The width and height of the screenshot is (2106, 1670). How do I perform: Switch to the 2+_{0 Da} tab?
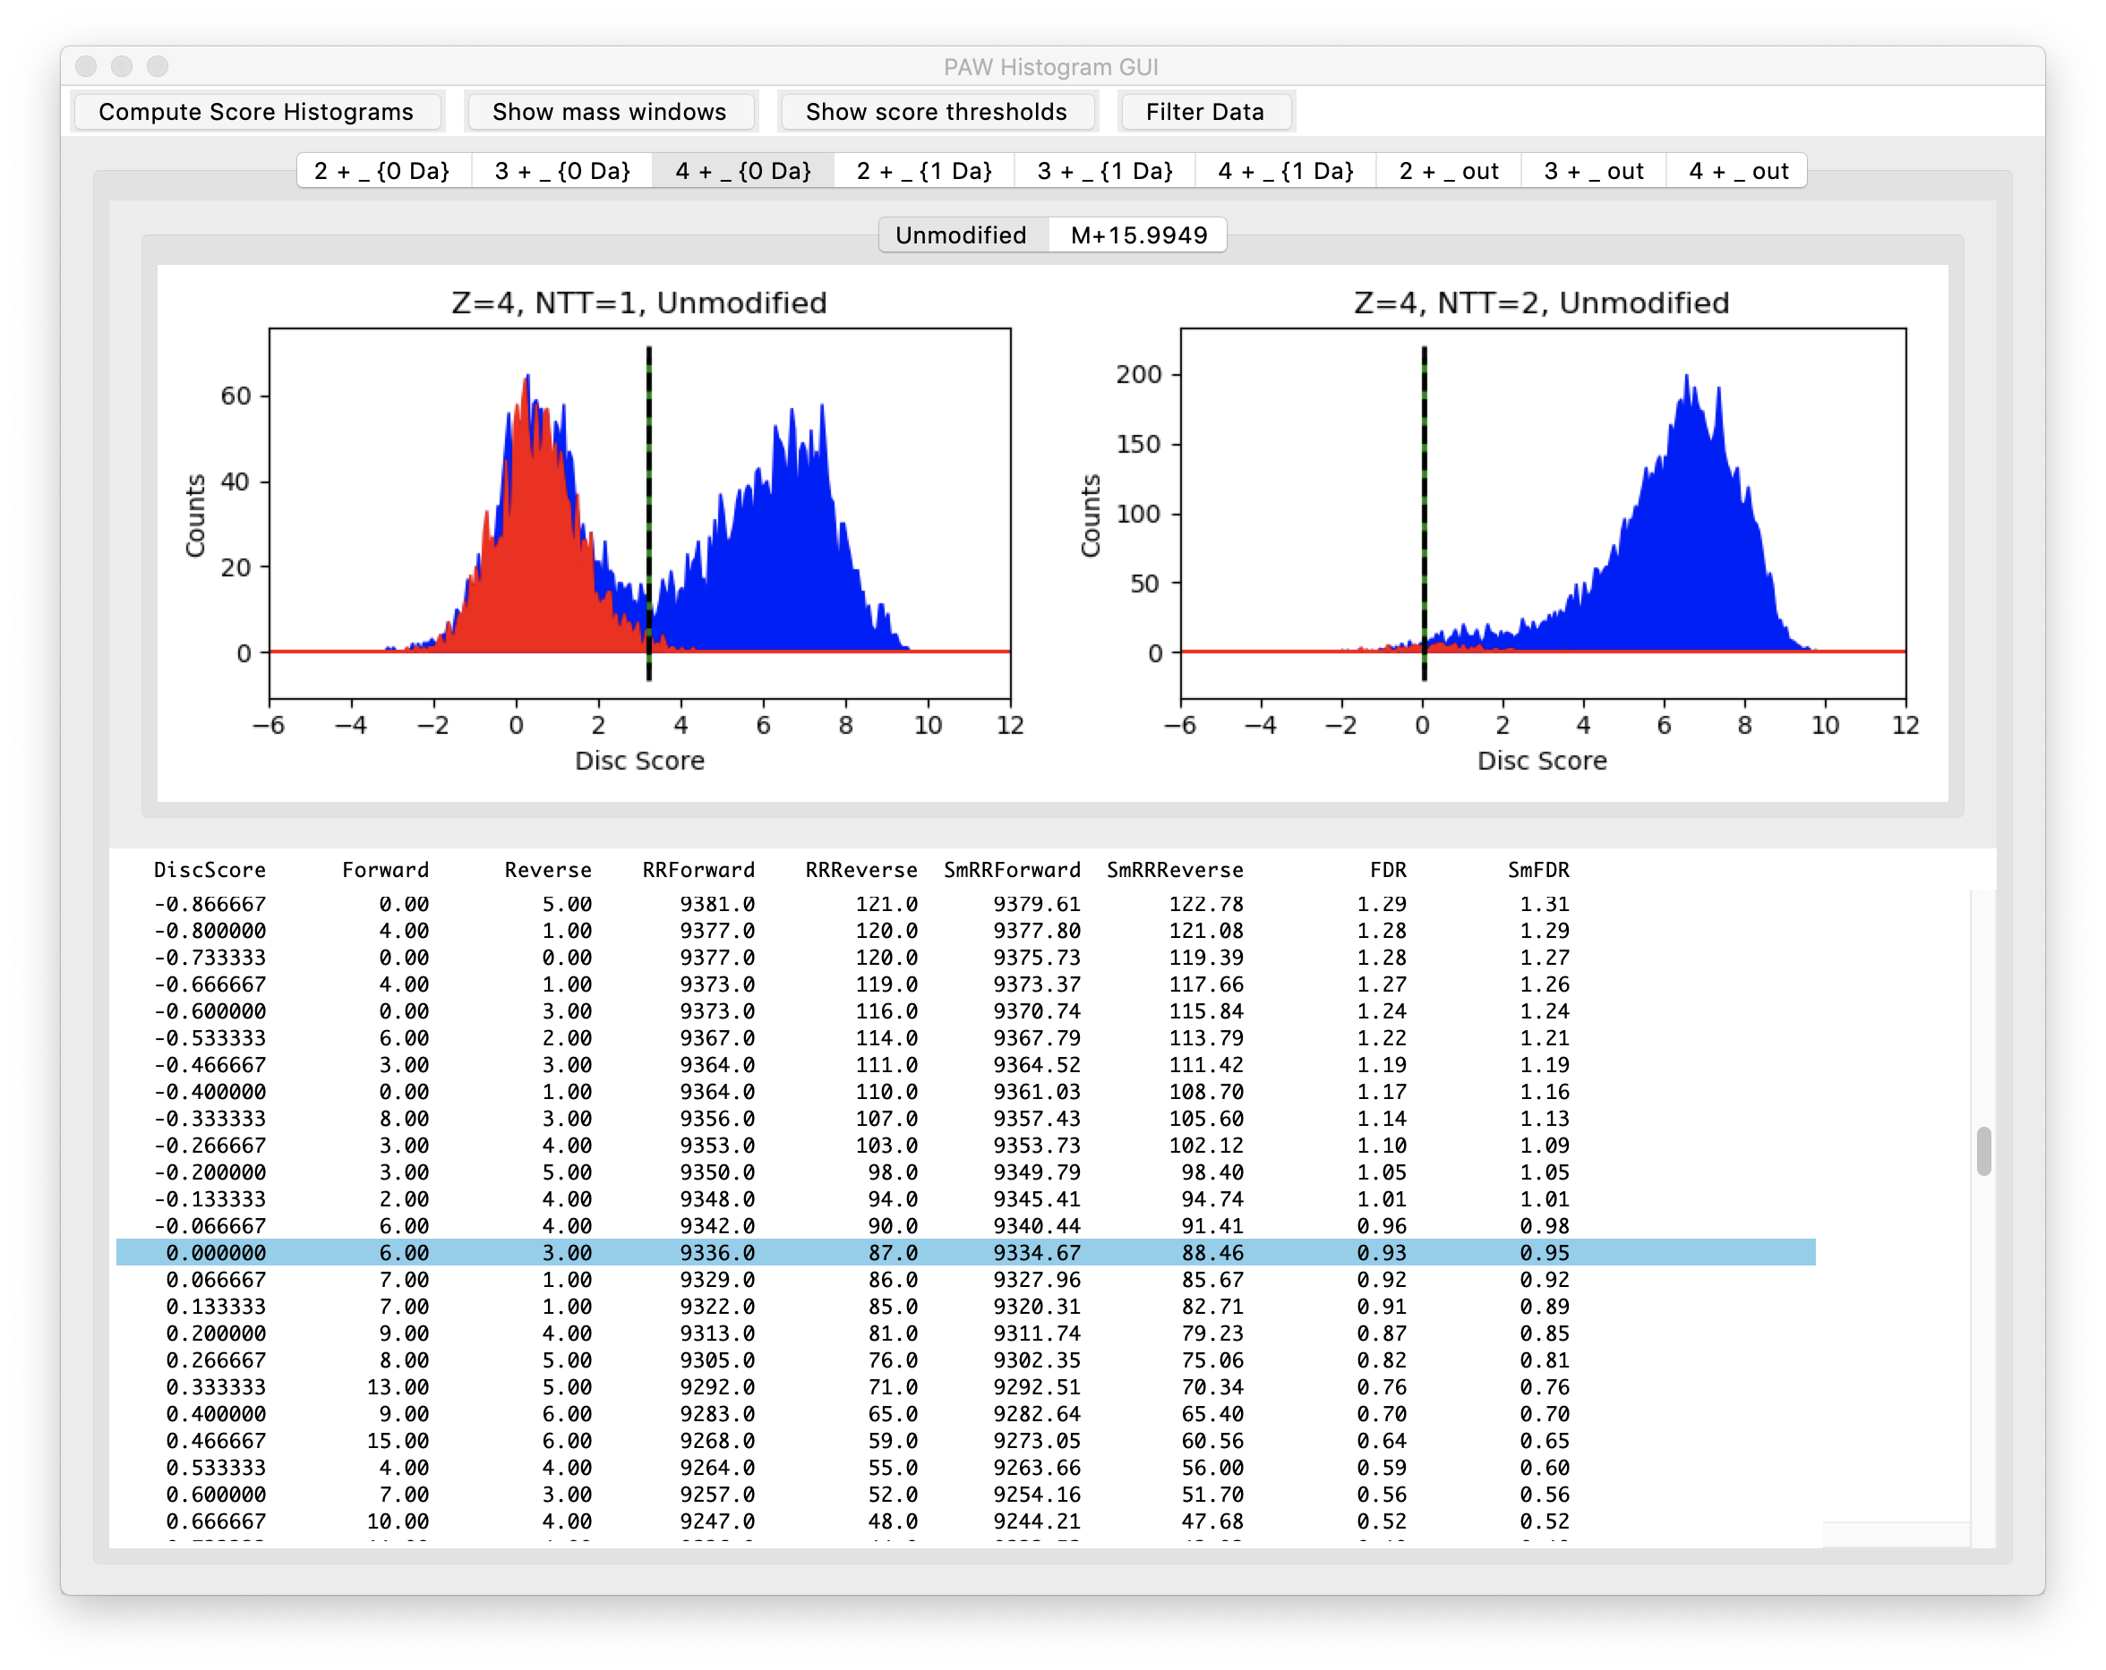tap(382, 171)
